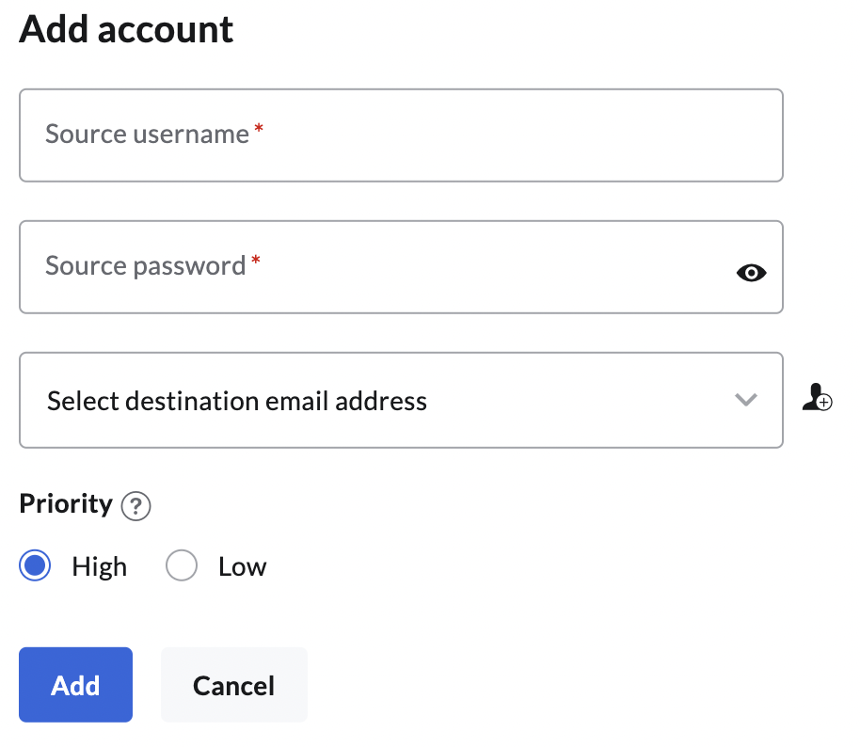Click into the Source password field
The height and width of the screenshot is (747, 860).
[376, 267]
